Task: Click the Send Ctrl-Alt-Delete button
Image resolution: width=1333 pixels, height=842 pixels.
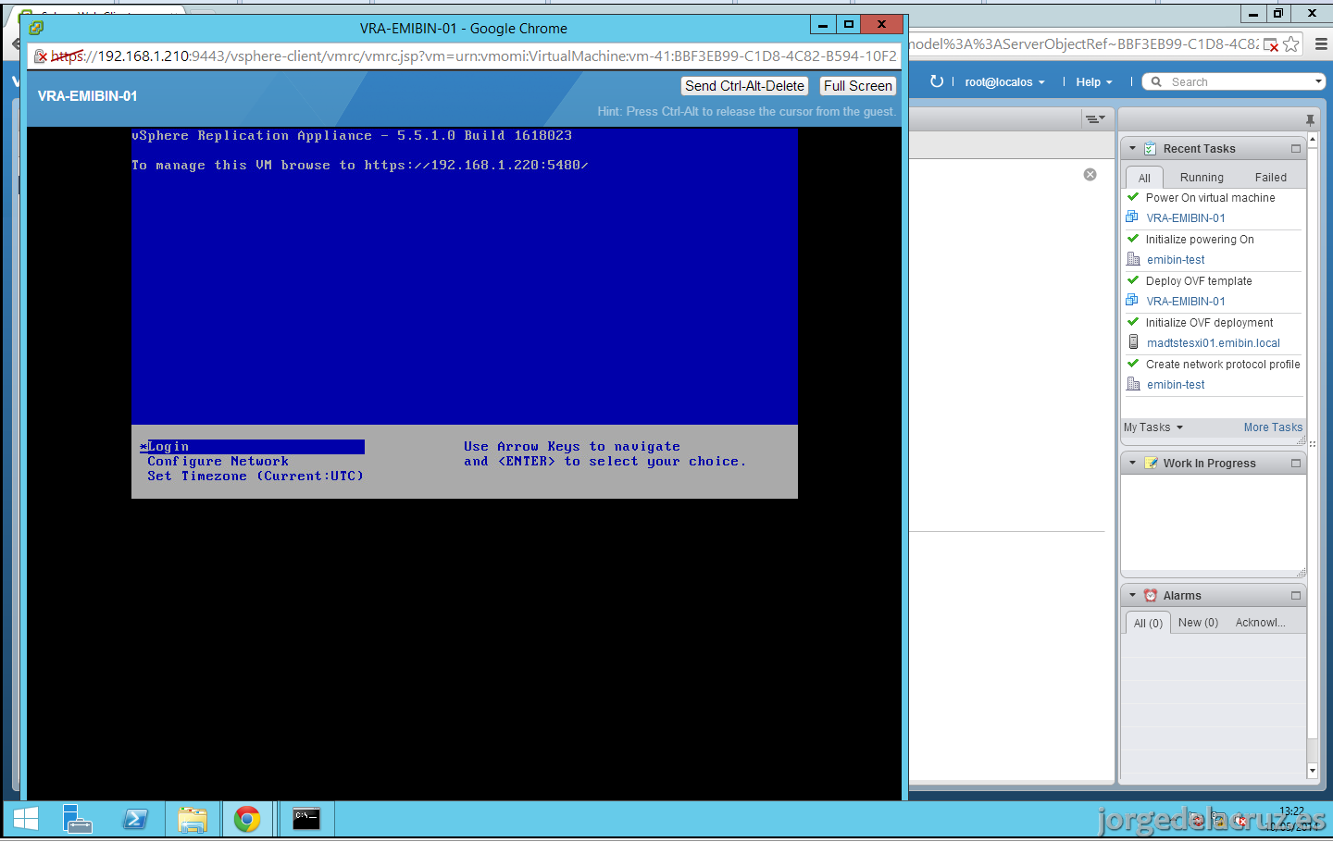Action: tap(744, 86)
